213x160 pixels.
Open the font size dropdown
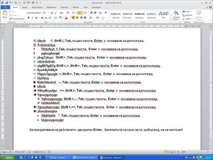pyautogui.click(x=49, y=13)
